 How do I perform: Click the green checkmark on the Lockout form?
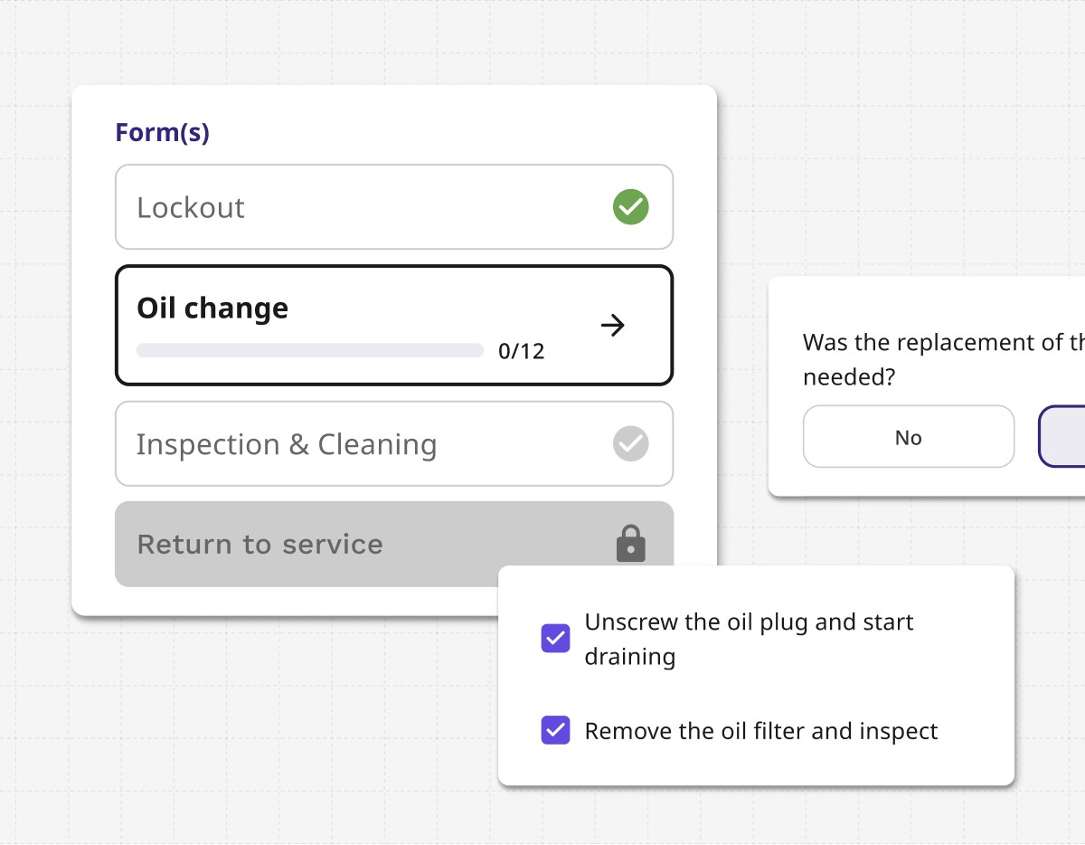pos(630,206)
